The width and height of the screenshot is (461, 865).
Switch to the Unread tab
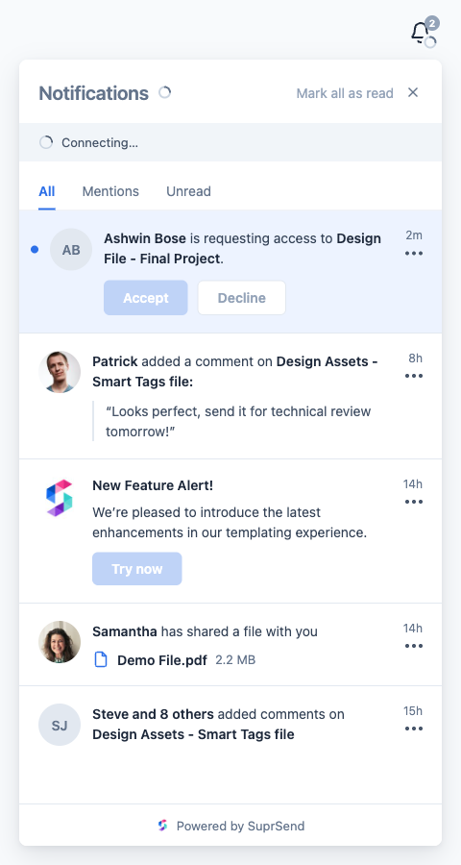(x=188, y=191)
